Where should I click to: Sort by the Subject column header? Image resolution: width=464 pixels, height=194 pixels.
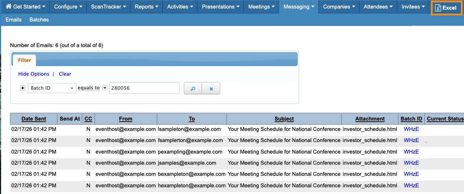tap(284, 119)
